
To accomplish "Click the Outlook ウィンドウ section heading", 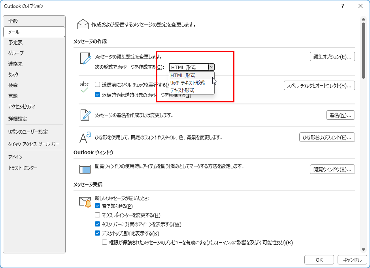I will [93, 153].
